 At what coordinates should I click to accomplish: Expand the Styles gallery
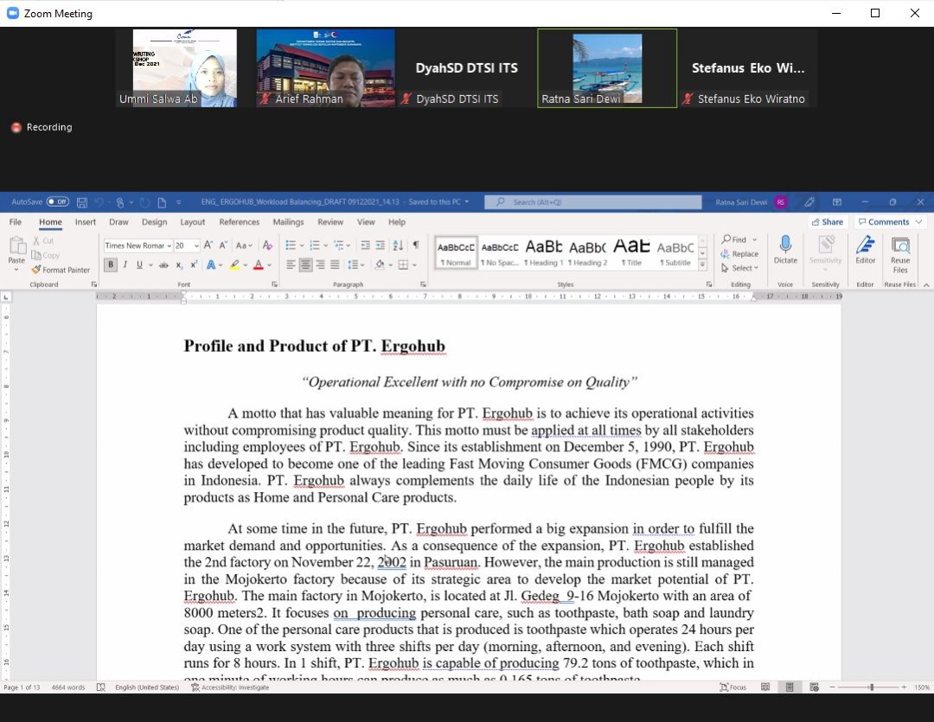(703, 265)
